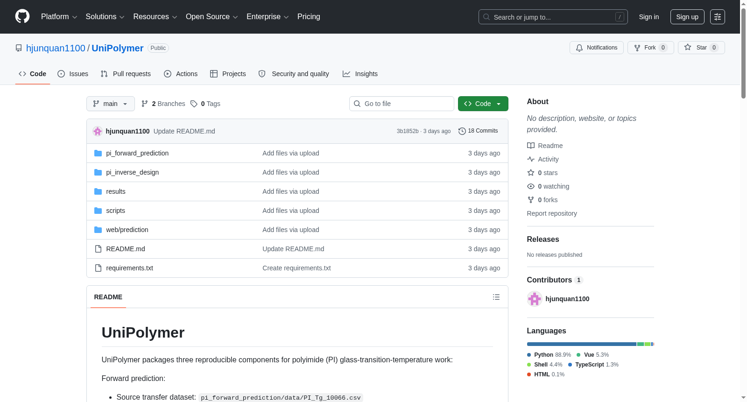Click hjunquan1100 avatar under Contributors

[535, 299]
